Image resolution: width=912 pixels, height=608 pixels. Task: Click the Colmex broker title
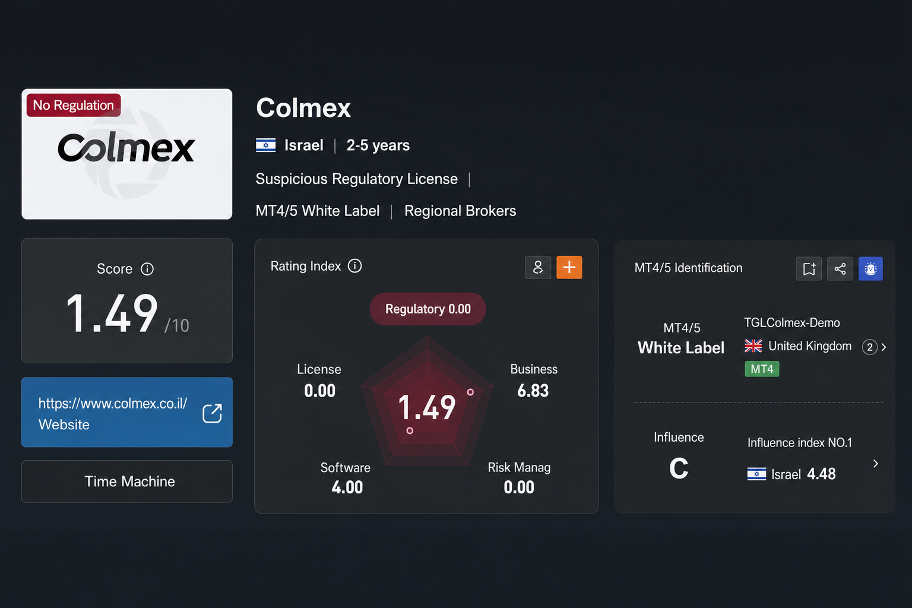click(303, 108)
